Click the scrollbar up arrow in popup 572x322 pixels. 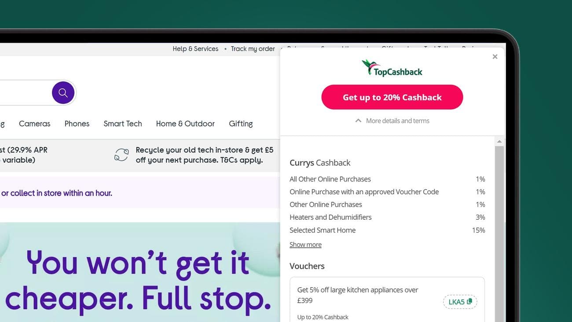(499, 141)
